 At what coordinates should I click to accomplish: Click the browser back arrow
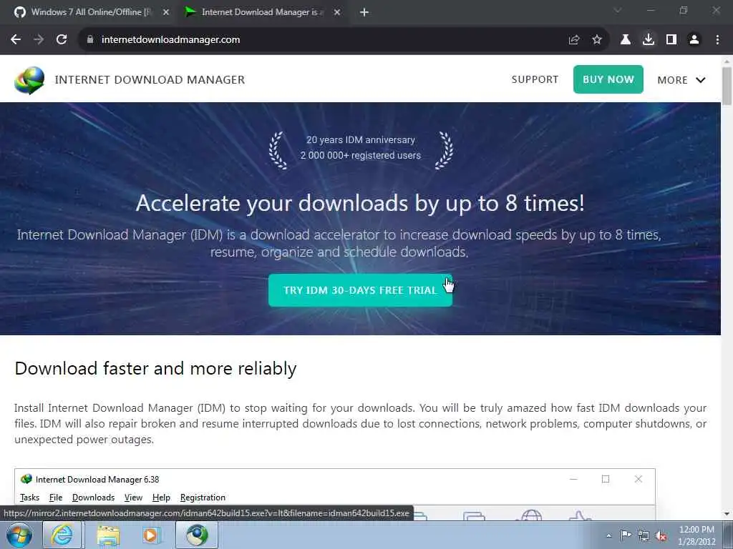click(x=16, y=40)
